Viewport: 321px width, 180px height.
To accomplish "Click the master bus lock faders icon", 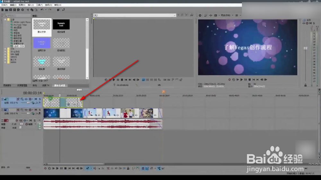I will pyautogui.click(x=306, y=85).
